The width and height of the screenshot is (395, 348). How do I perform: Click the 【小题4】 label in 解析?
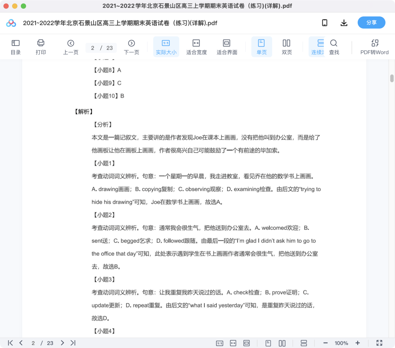click(104, 331)
